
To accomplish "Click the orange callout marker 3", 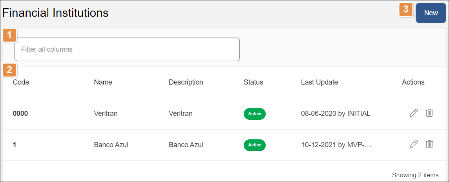I will [x=406, y=9].
